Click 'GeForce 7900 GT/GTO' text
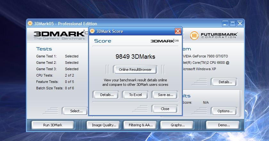Screen dimensions: 269x141 tap(210, 56)
